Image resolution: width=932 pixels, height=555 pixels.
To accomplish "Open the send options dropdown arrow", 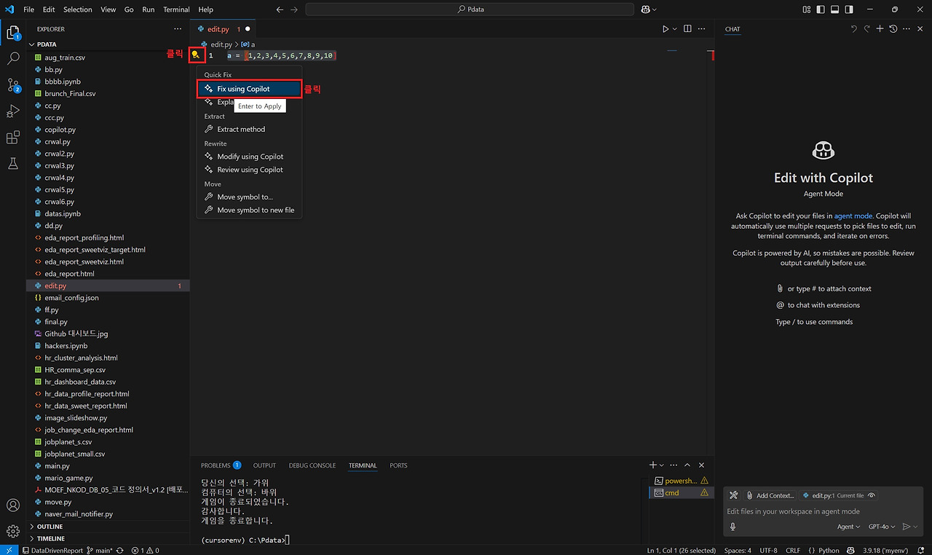I will pos(915,527).
